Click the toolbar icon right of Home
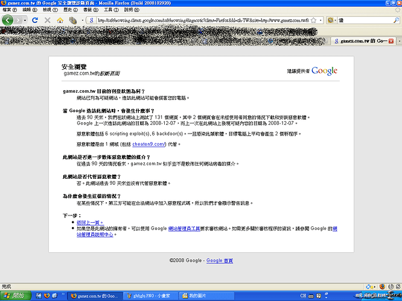Viewport: 402px width, 301px height. (x=73, y=20)
